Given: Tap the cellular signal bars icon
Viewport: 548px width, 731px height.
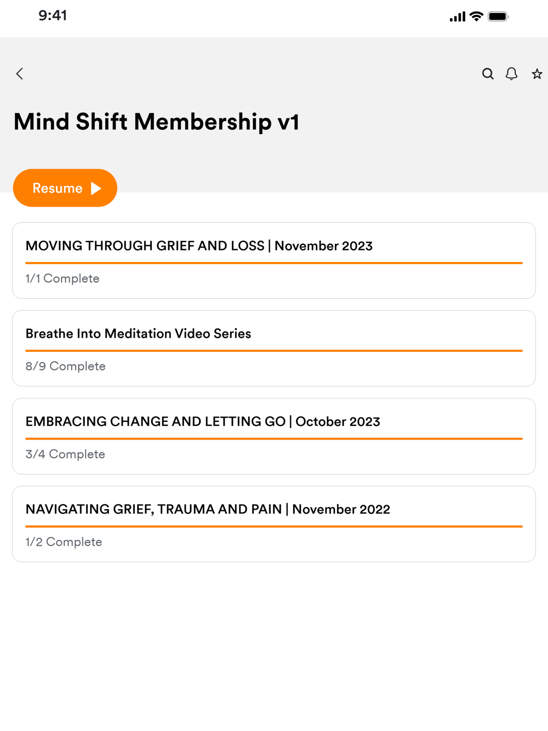Looking at the screenshot, I should coord(458,16).
